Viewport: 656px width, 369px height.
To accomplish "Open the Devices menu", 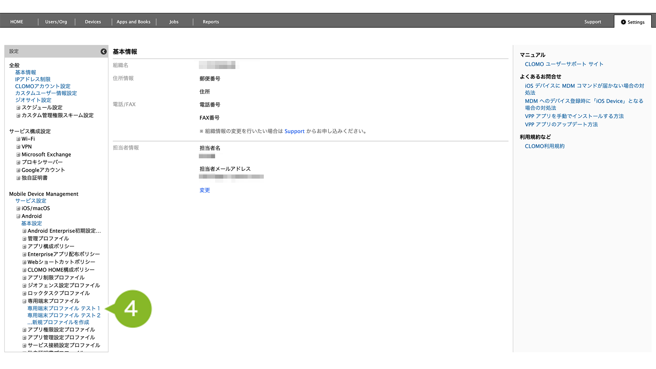I will pos(93,22).
